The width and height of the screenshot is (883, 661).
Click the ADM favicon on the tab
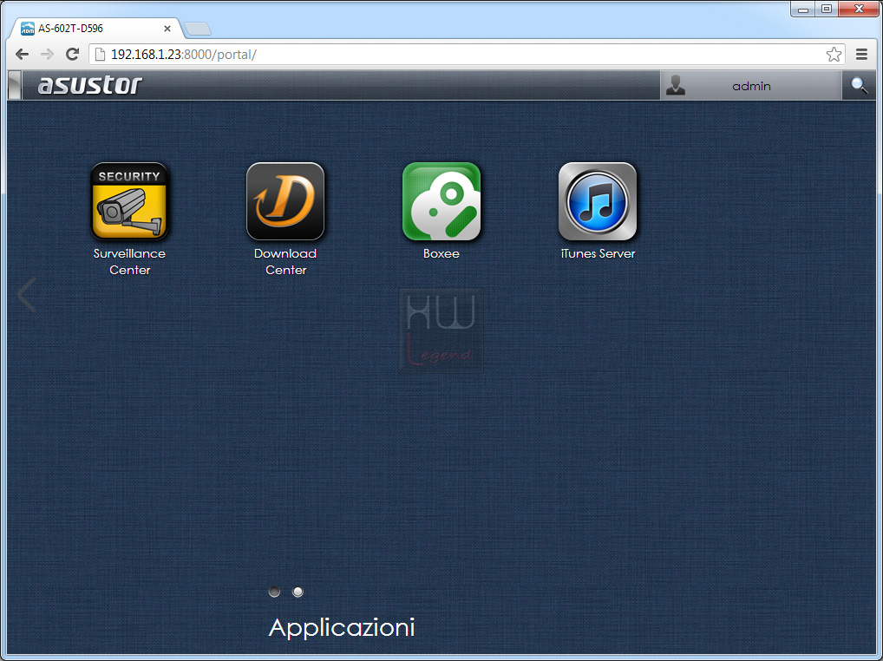28,28
